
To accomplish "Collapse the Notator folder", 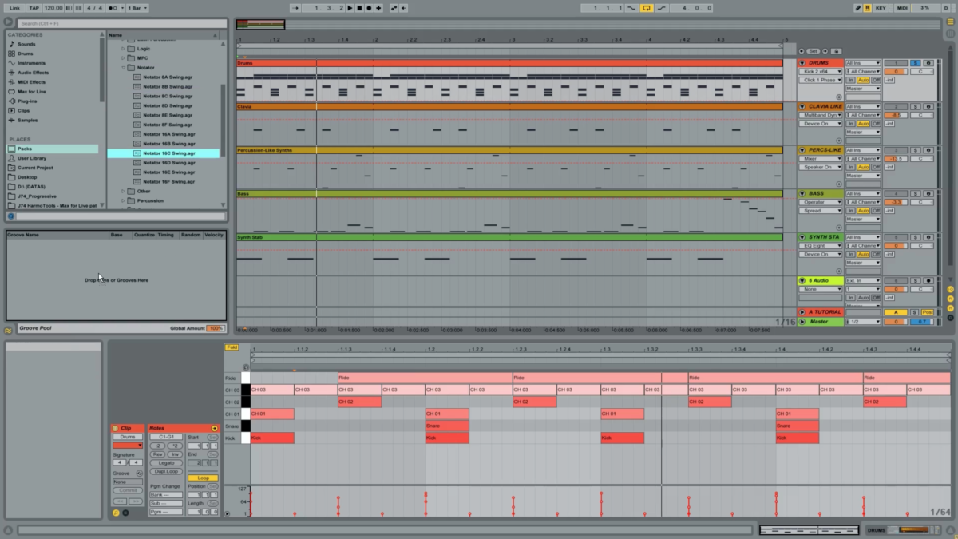I will pyautogui.click(x=124, y=68).
